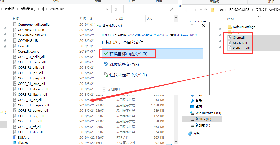Sort by 名称 column in left window
The height and width of the screenshot is (145, 280).
coord(16,18)
